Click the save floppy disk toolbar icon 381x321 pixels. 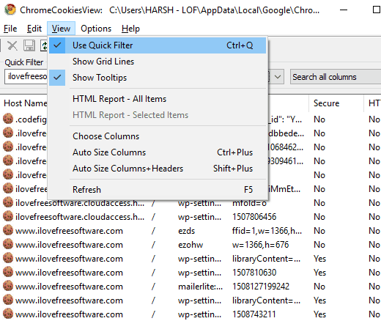tap(29, 45)
